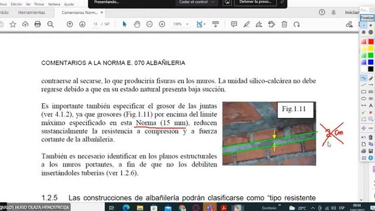Viewport: 375px width, 211px height.
Task: Activate the hand pan tool
Action: (x=137, y=24)
